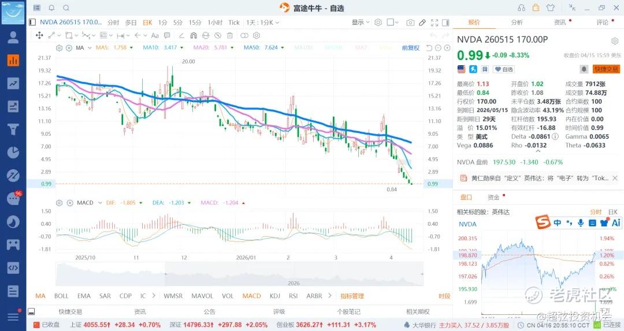This screenshot has height=331, width=624.
Task: Select the magnet snap drawing tool
Action: (194, 35)
